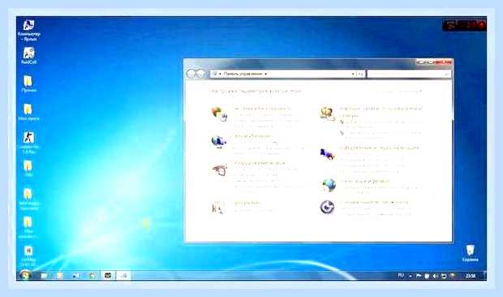Open the System and Security shield icon
Image resolution: width=503 pixels, height=297 pixels.
click(219, 114)
